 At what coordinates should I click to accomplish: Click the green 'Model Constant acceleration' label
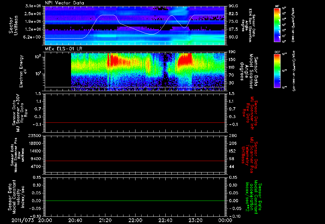pos(254,197)
